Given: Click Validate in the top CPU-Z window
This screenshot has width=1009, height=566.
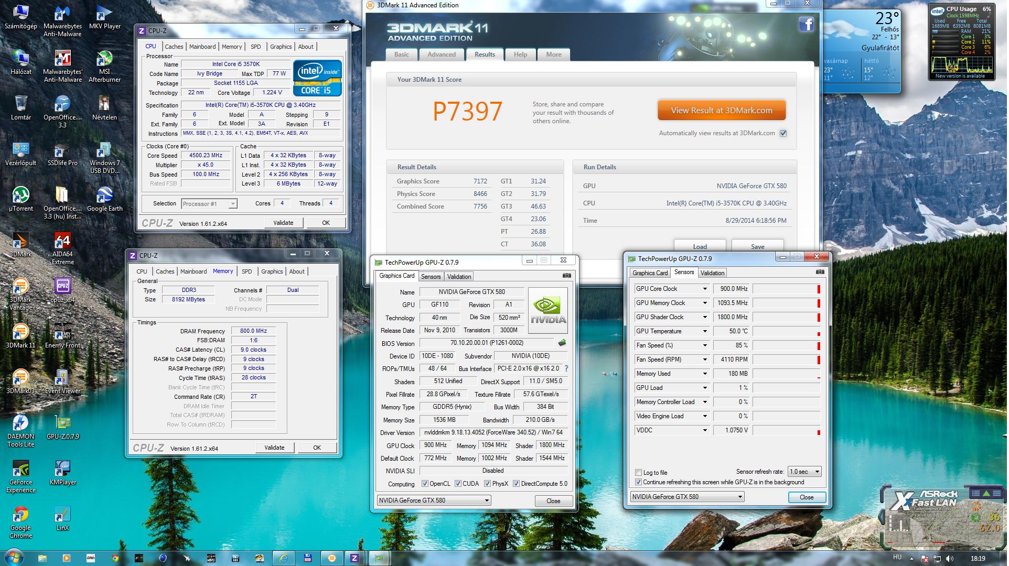Looking at the screenshot, I should tap(283, 223).
